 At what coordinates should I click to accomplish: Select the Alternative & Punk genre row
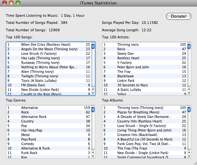click(x=49, y=148)
